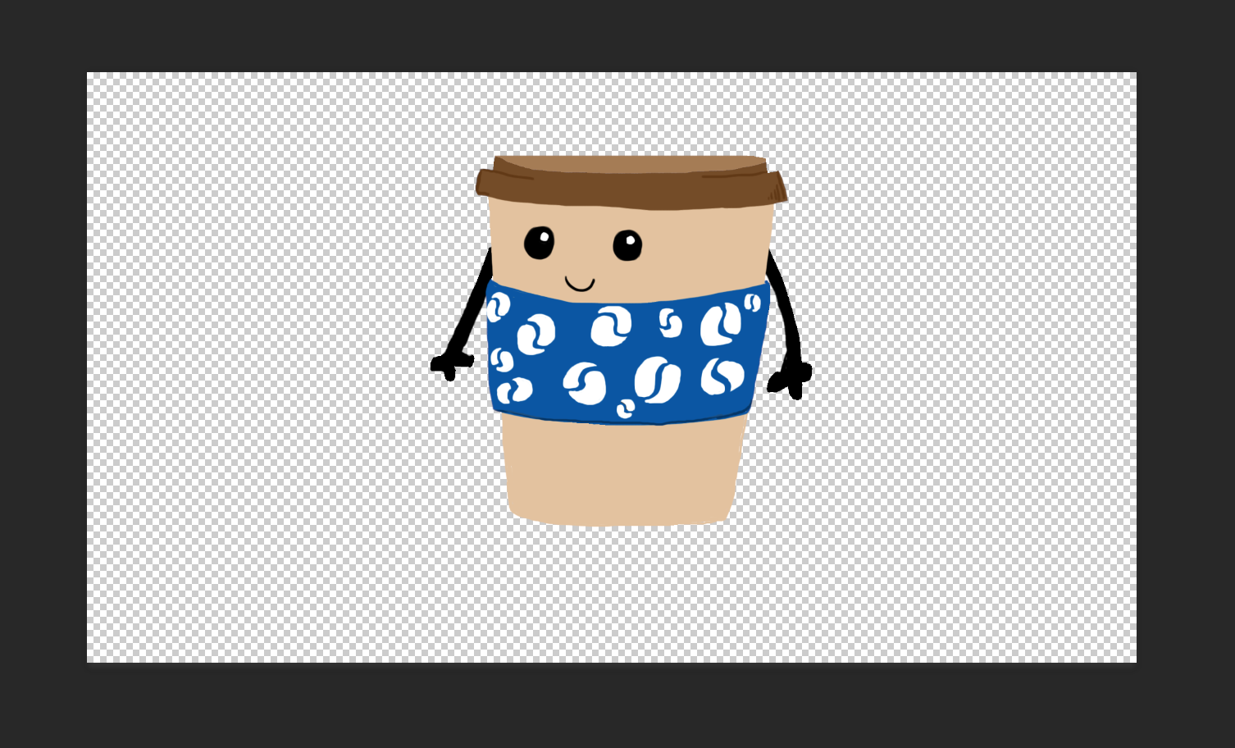The image size is (1235, 748).
Task: Click the cup's smiling mouth
Action: tap(580, 284)
